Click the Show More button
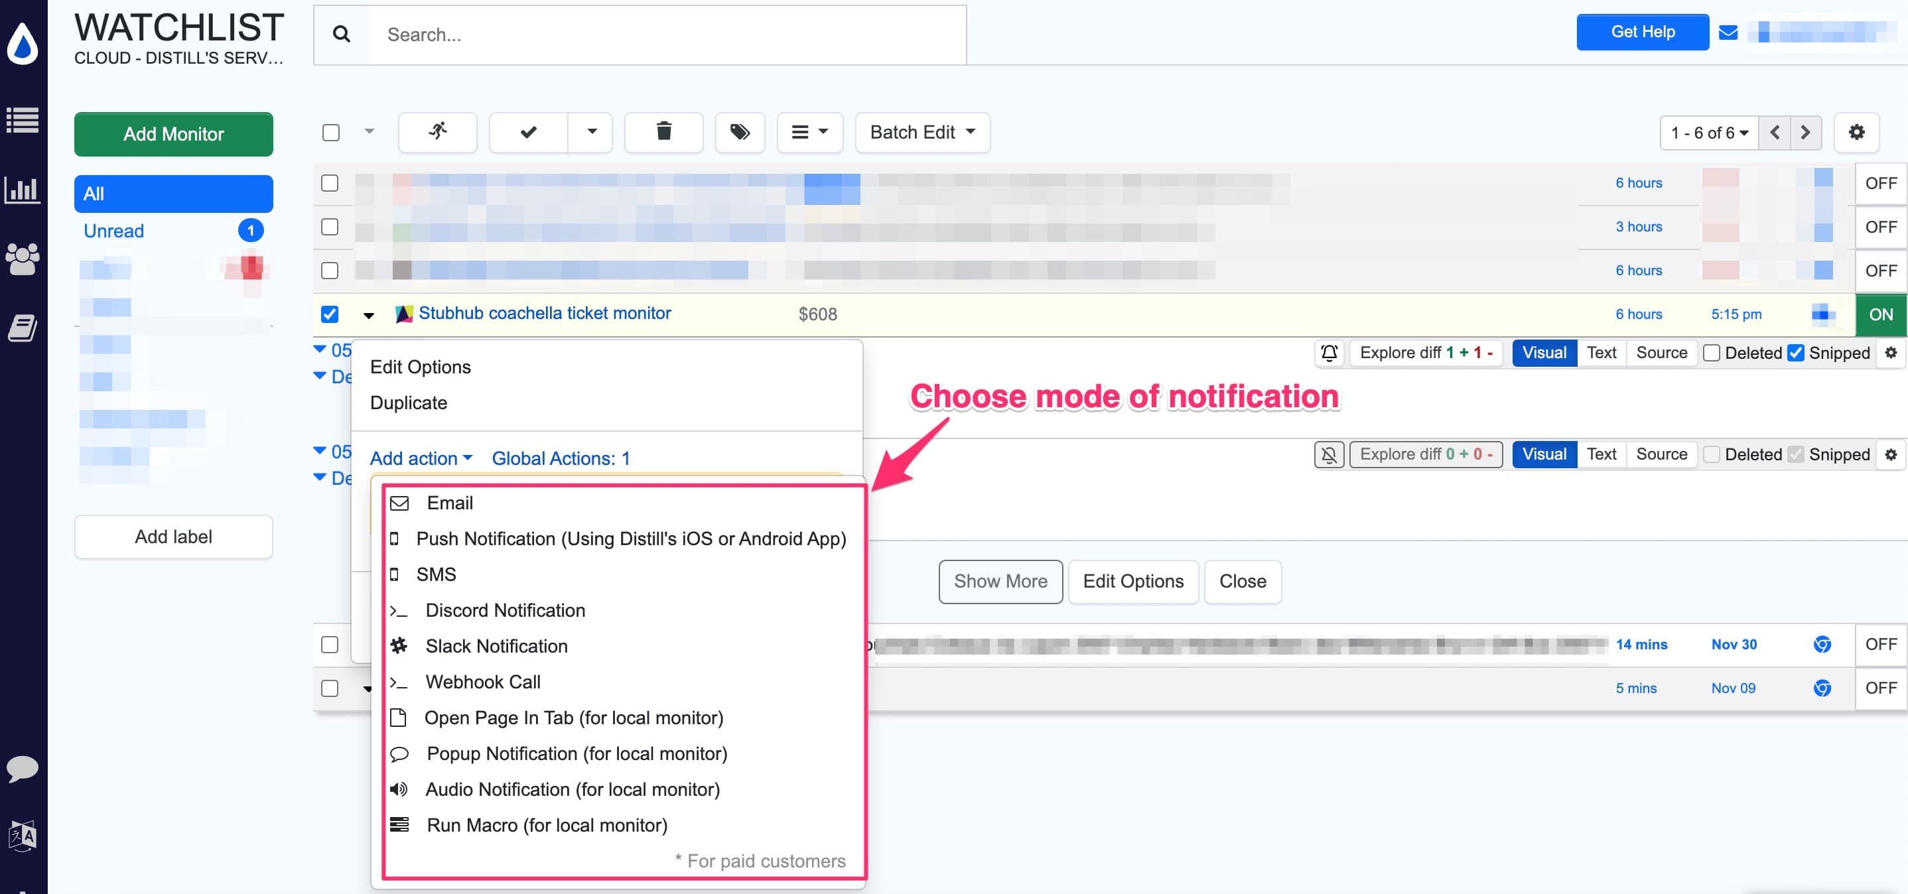Image resolution: width=1908 pixels, height=894 pixels. [1000, 582]
